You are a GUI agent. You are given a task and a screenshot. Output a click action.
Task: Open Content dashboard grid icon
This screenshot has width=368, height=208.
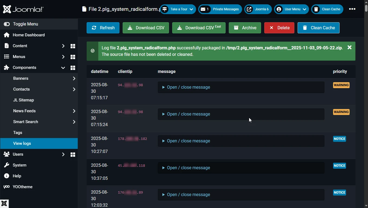[73, 46]
